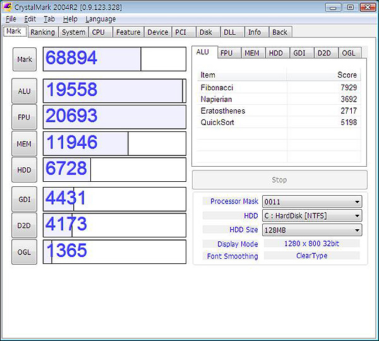Show the ALU score details tab
The image size is (379, 341).
tap(205, 52)
